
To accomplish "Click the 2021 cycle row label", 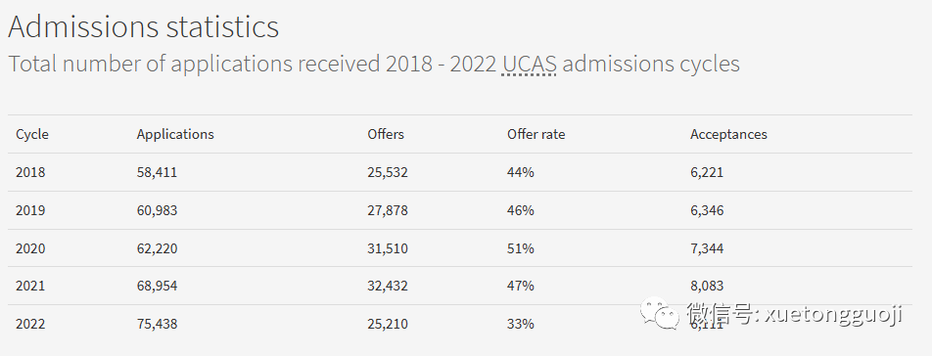I will point(30,286).
